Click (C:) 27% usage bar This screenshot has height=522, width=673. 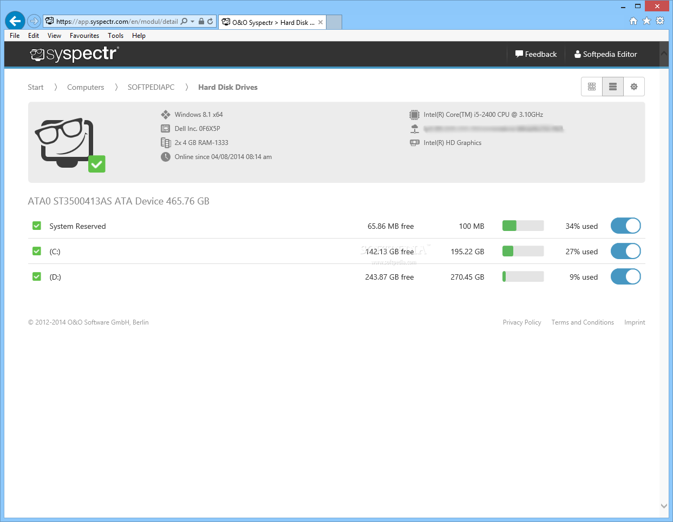pos(523,251)
